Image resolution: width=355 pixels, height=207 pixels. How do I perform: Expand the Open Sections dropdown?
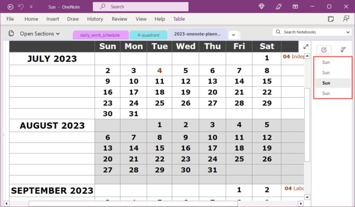(39, 34)
